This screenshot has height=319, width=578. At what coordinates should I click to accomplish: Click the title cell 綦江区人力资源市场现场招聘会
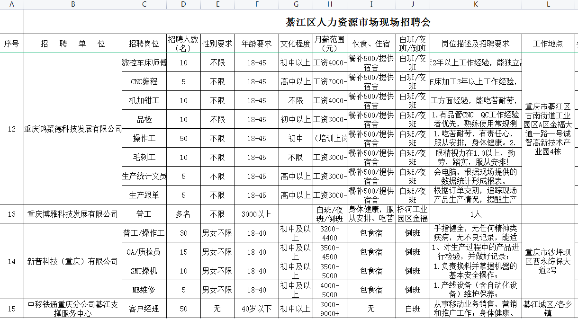358,22
